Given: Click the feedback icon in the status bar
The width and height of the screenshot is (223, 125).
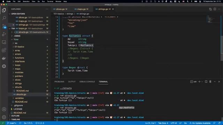Looking at the screenshot, I should coord(214,123).
